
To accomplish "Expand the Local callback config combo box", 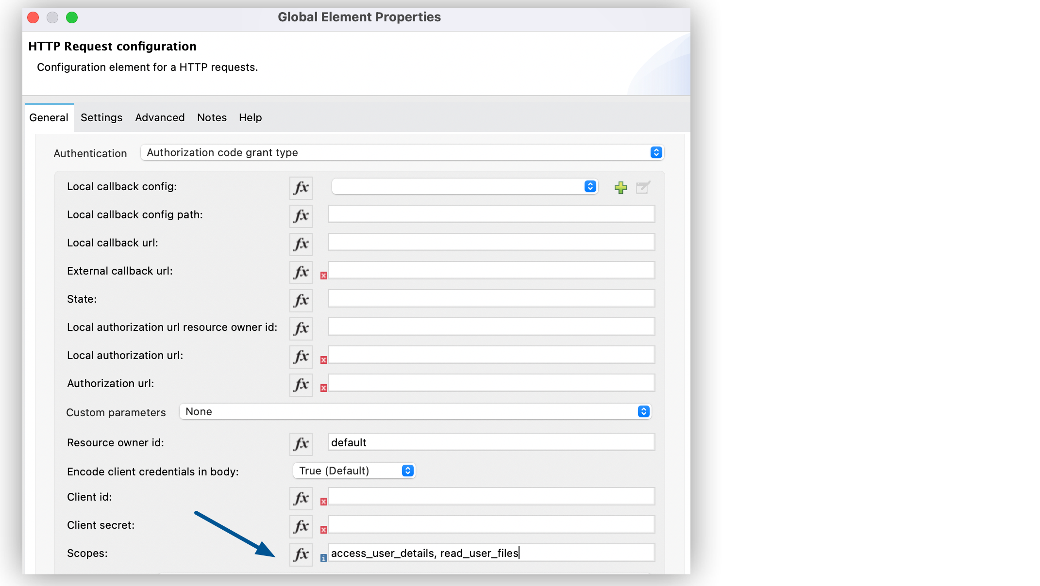I will coord(465,187).
